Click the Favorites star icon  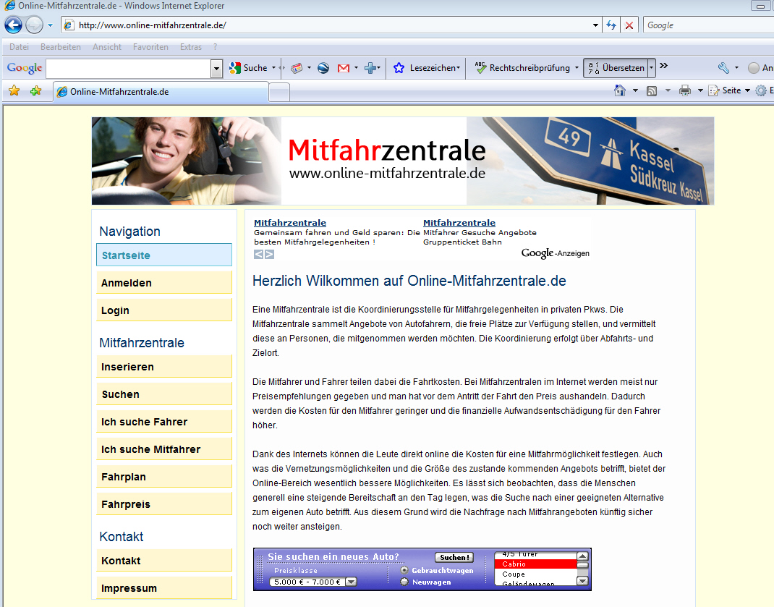click(14, 91)
